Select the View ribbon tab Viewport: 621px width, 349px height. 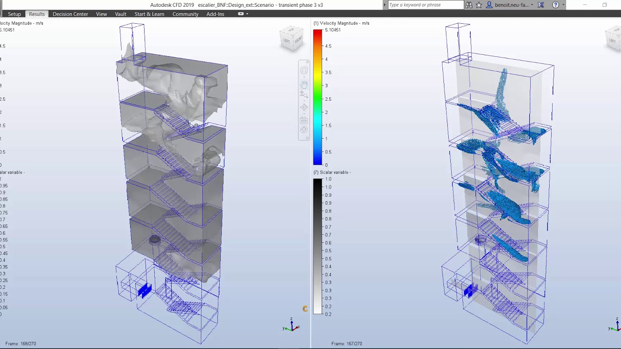[x=101, y=14]
